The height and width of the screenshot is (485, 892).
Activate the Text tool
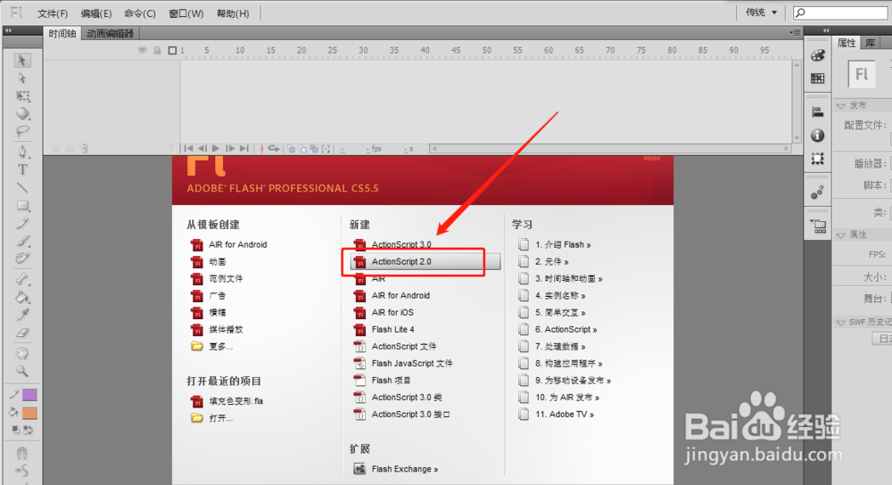coord(22,169)
